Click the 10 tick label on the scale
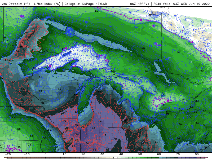This screenshot has height=159, width=212. (x=64, y=154)
